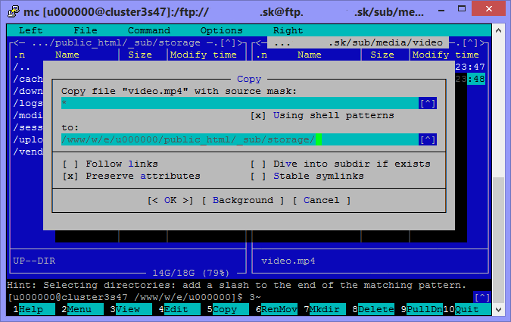Open the Options menu
Image resolution: width=511 pixels, height=322 pixels.
[221, 30]
